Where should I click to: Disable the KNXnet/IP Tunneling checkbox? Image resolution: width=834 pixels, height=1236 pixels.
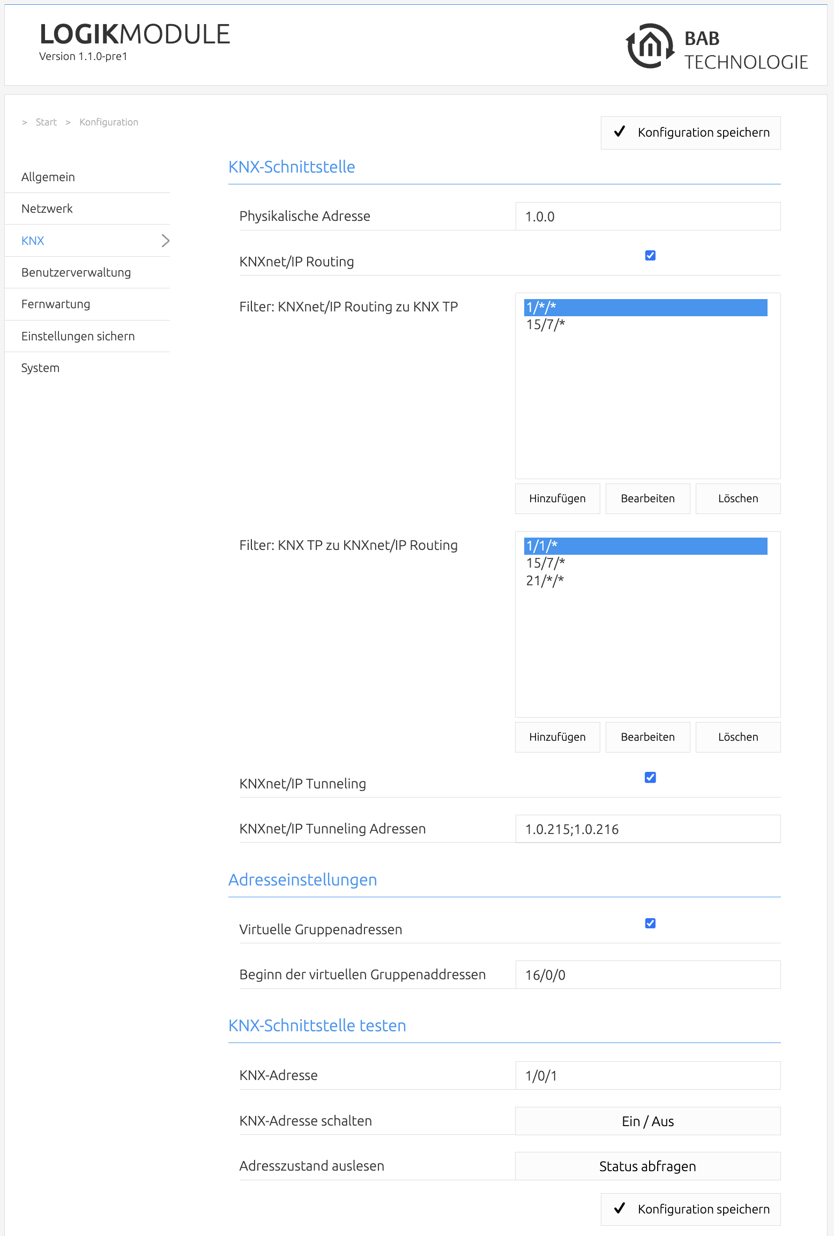click(650, 777)
